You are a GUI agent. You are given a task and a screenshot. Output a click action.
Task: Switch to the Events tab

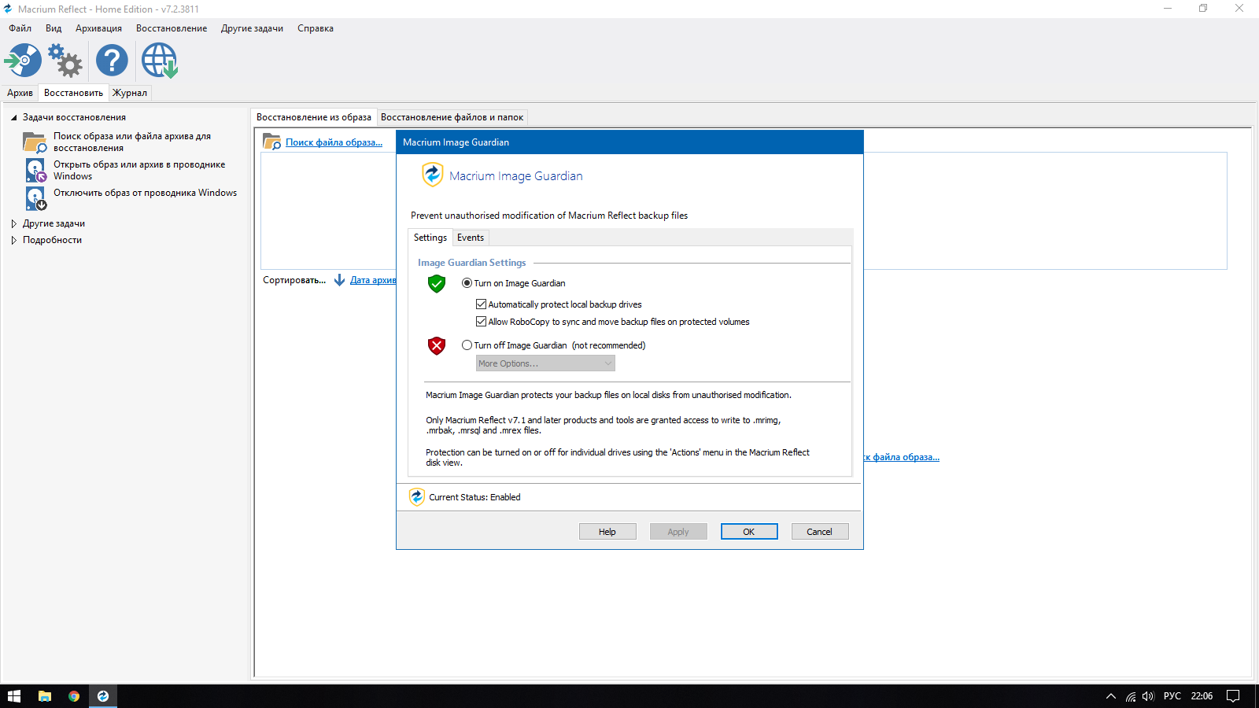pyautogui.click(x=471, y=238)
